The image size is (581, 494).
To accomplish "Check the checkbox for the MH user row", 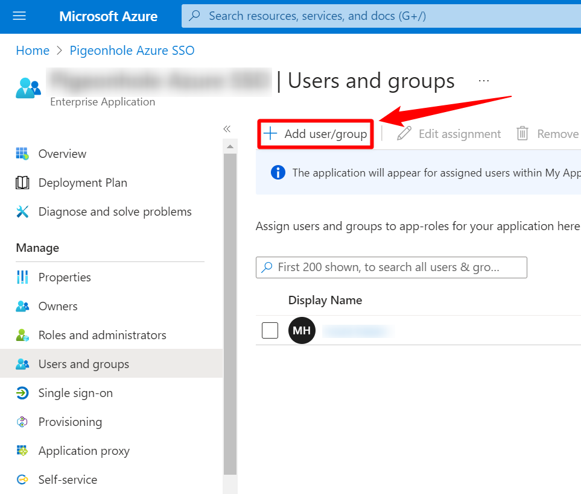I will [270, 330].
